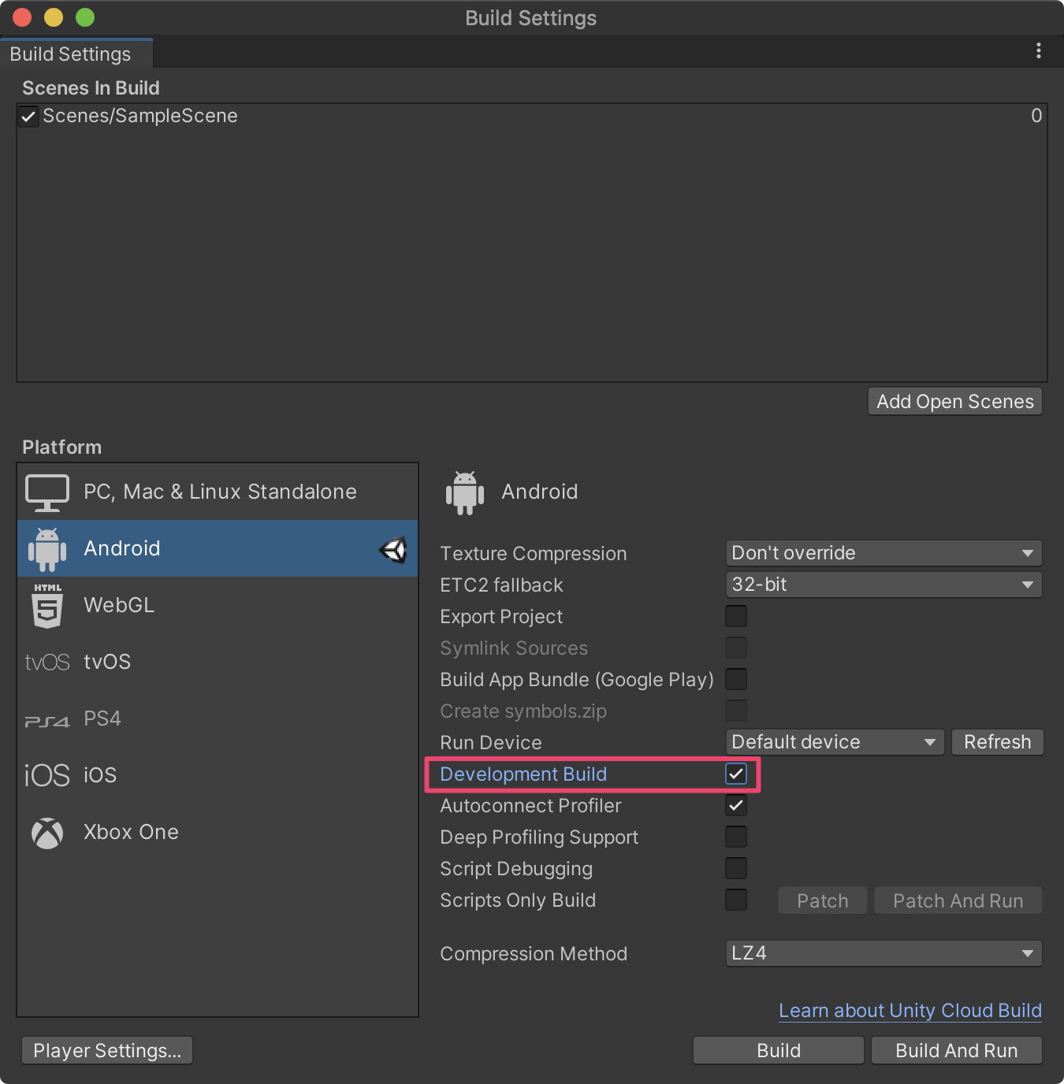Viewport: 1064px width, 1084px height.
Task: Disable Autoconnect Profiler checkbox
Action: (736, 806)
